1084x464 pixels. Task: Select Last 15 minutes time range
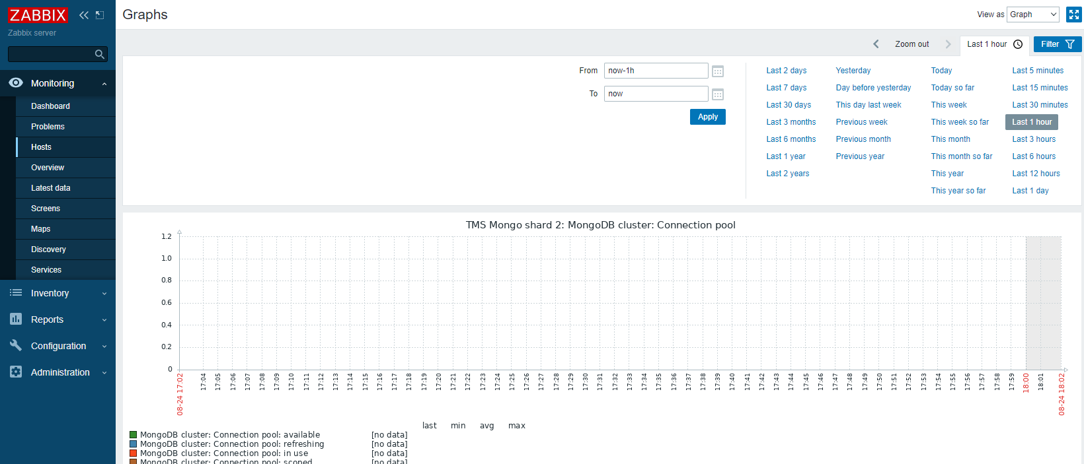click(1040, 88)
